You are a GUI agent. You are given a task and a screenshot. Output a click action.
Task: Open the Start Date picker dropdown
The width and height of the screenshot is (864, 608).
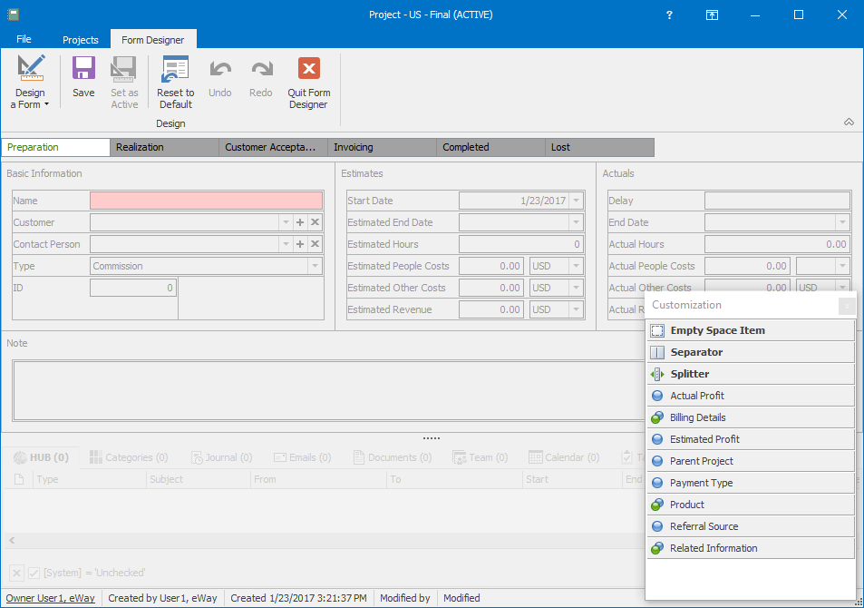point(576,201)
